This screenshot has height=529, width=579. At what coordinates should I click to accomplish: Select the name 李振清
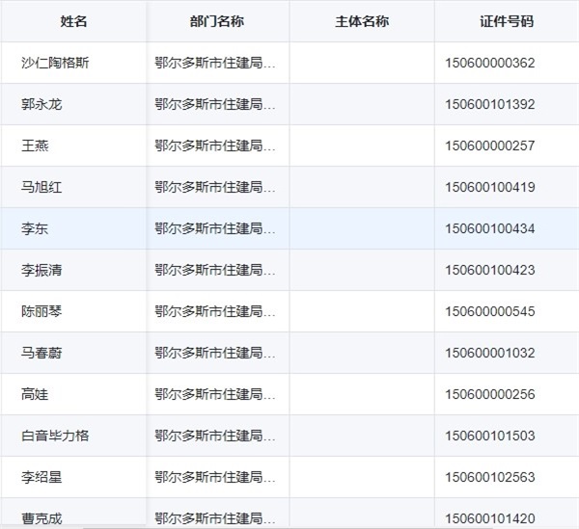[x=41, y=270]
